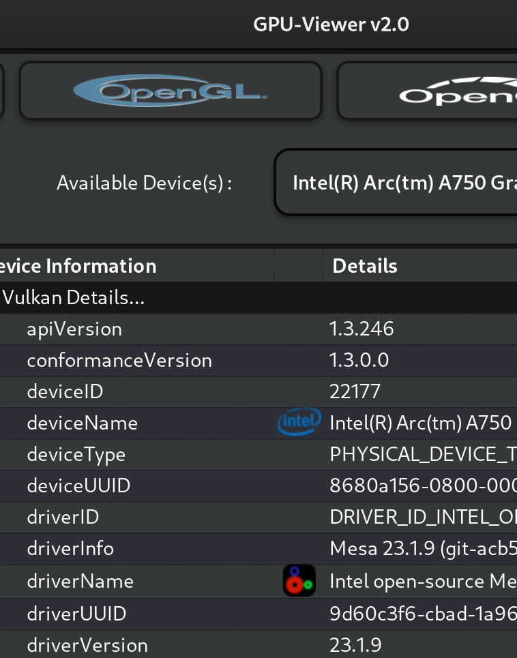Click the Mesa 23.1.9 (git-acb5 driverInfo value

424,548
